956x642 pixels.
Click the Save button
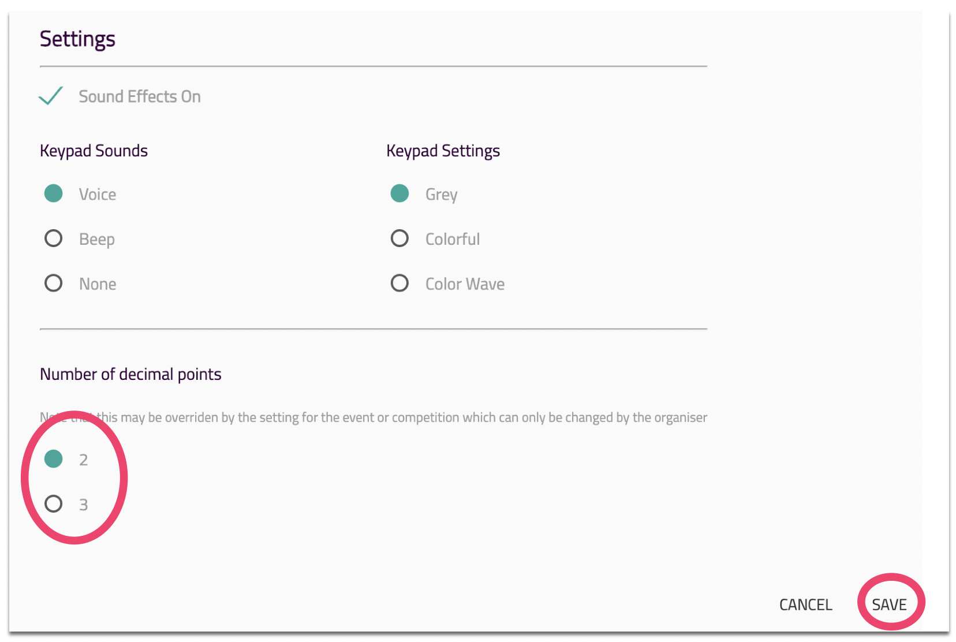(x=889, y=604)
